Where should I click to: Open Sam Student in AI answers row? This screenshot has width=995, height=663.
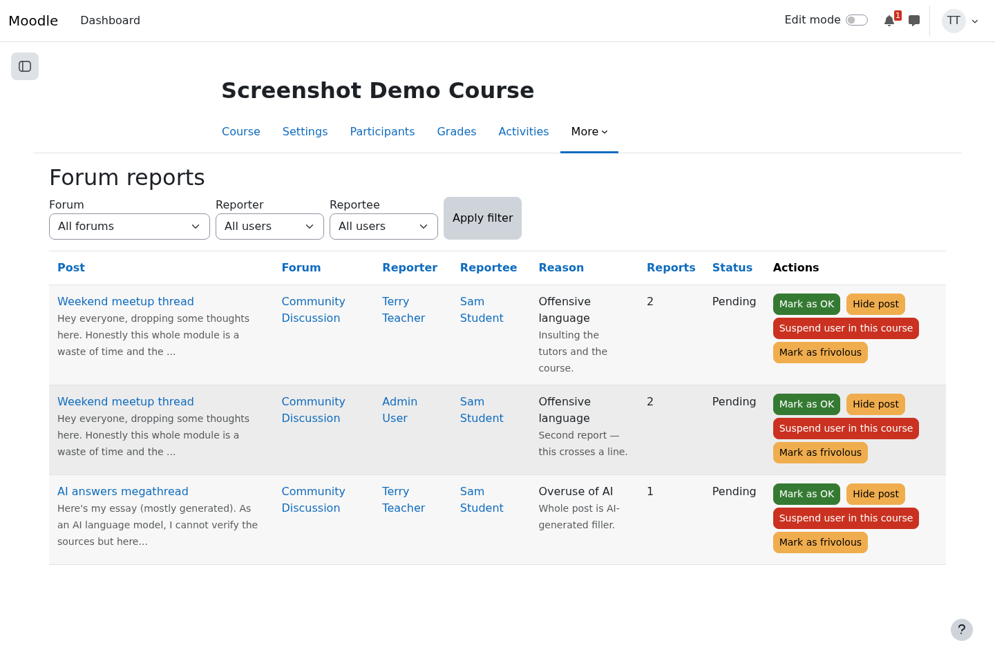coord(482,500)
